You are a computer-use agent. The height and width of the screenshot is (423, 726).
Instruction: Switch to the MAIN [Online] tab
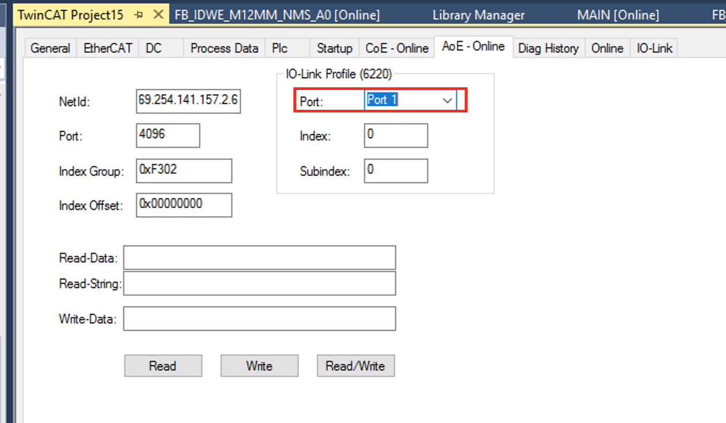pos(617,15)
